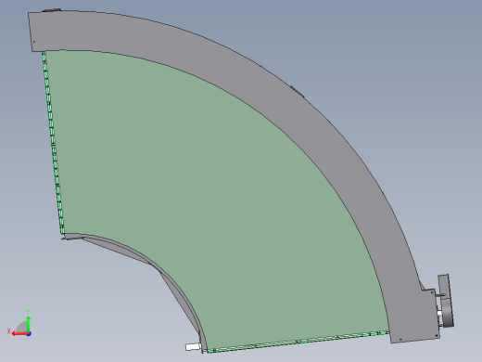Select the small white shaft at the belt bottom
The image size is (482, 362).
(x=192, y=347)
